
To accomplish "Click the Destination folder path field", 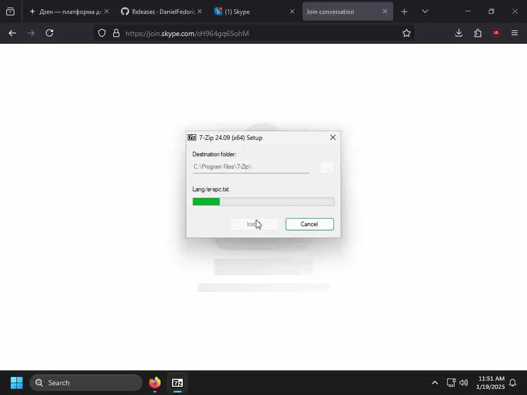I will tap(251, 167).
